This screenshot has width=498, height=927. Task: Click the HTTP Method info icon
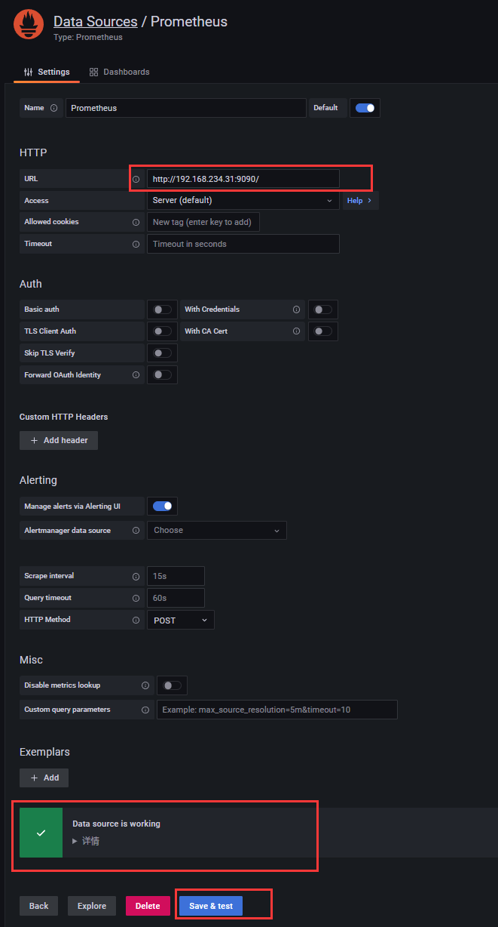point(136,620)
